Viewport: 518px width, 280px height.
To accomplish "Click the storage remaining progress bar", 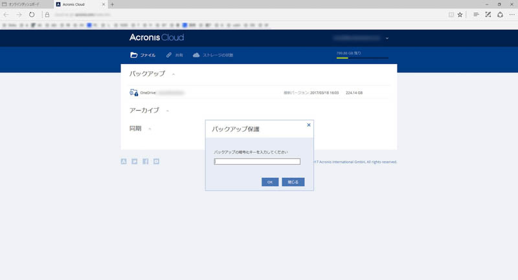I will (363, 58).
